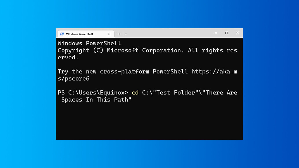Click the yellow cd command text
Screen dimensions: 299x168
[x=135, y=93]
